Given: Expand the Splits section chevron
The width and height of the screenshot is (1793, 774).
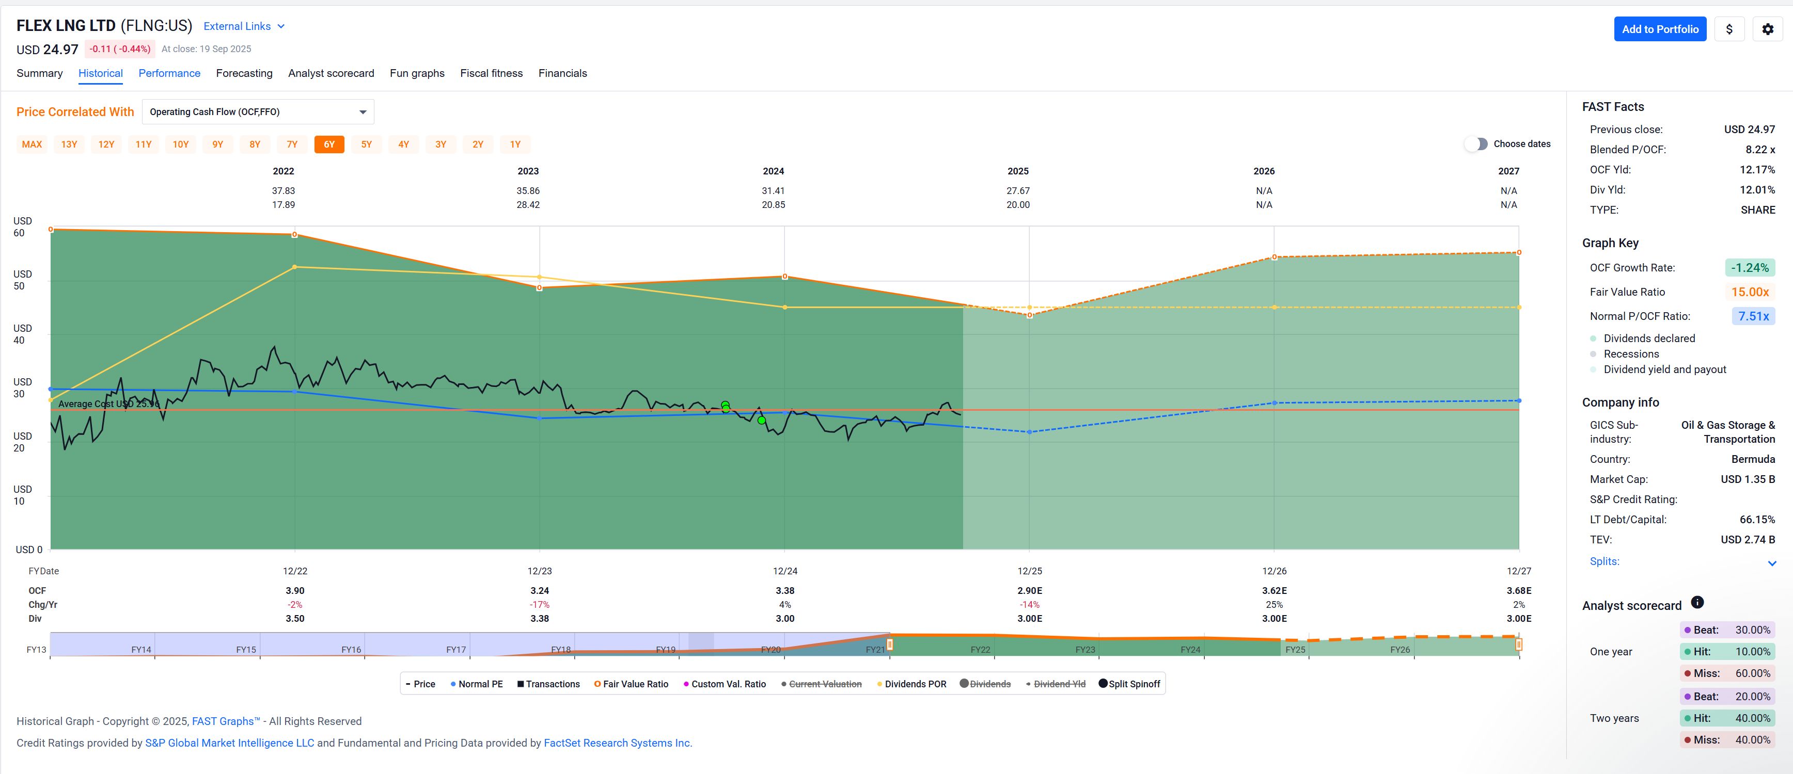Looking at the screenshot, I should pos(1771,562).
